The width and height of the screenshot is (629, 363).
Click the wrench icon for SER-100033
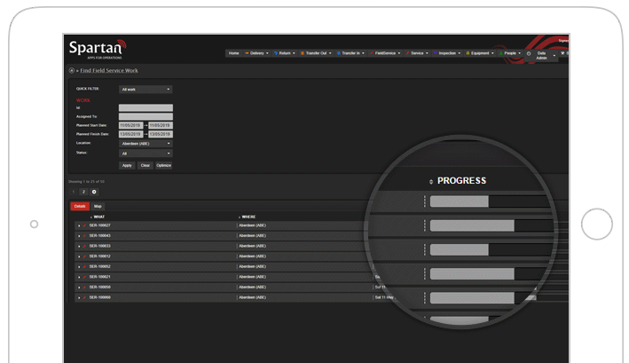(84, 246)
